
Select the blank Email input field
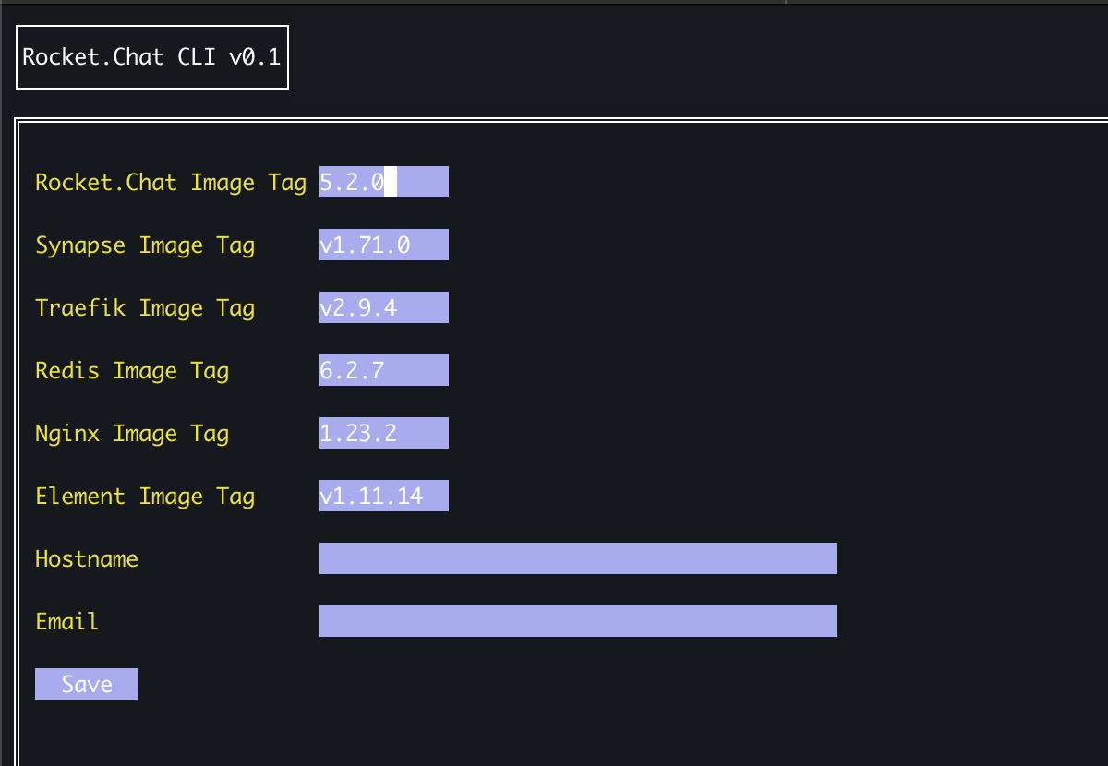tap(576, 620)
